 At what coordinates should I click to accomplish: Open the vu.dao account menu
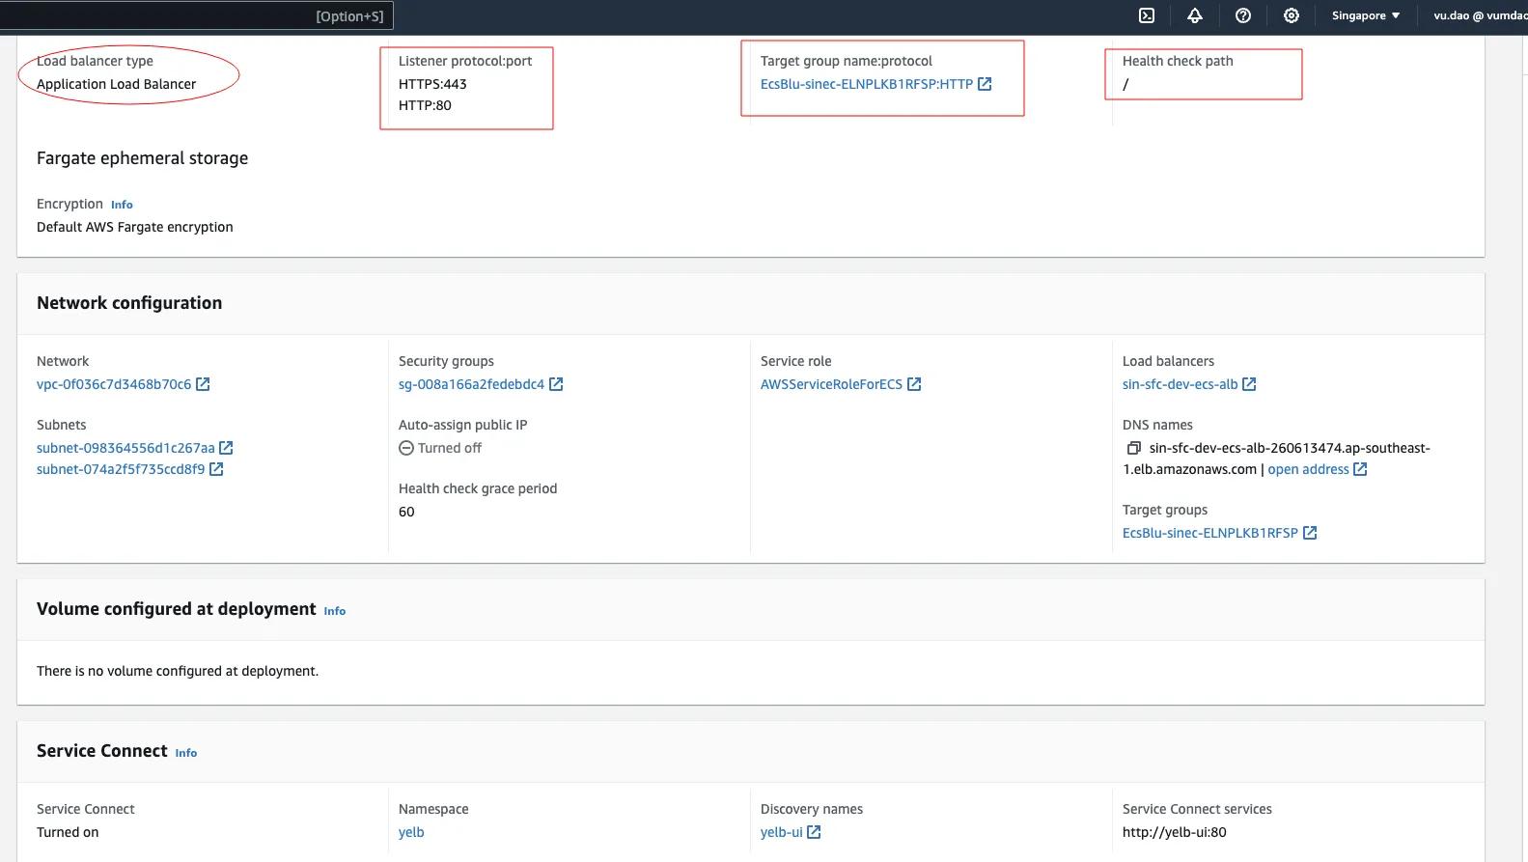click(1480, 15)
